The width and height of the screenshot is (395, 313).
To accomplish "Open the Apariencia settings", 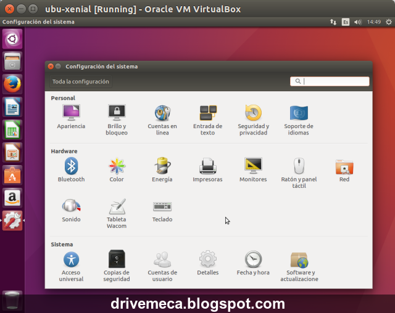I will 71,116.
